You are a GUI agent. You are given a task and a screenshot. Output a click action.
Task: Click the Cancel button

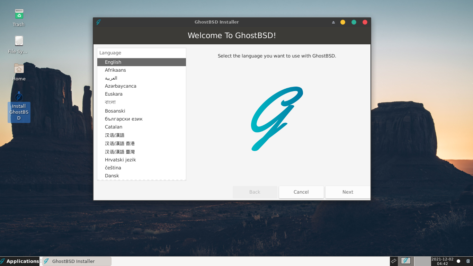point(301,192)
